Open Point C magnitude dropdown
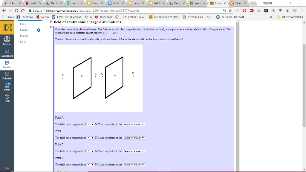 tap(91, 151)
